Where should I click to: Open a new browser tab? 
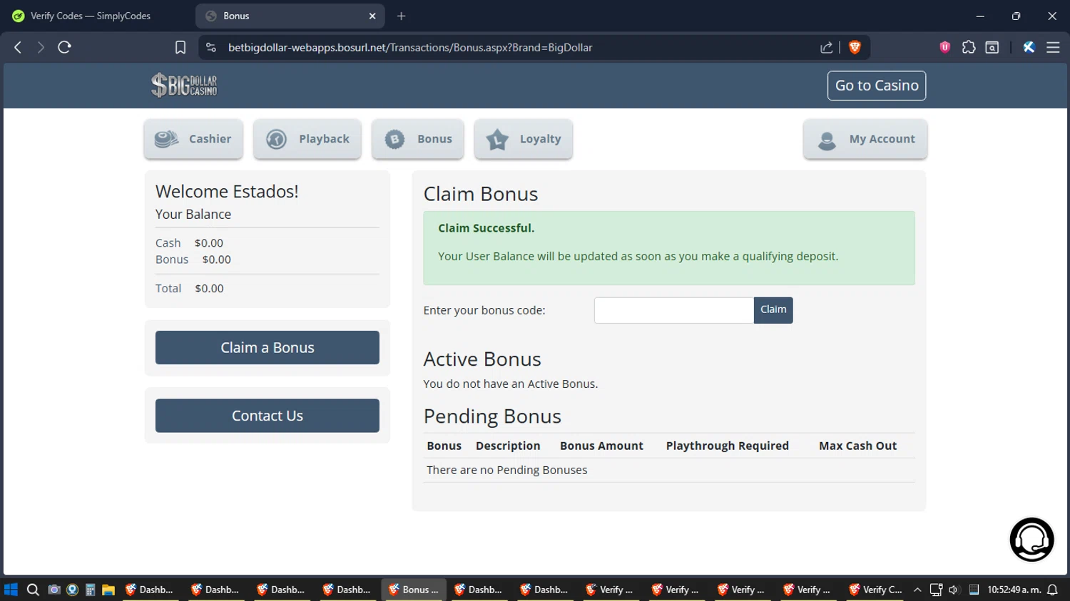(402, 16)
